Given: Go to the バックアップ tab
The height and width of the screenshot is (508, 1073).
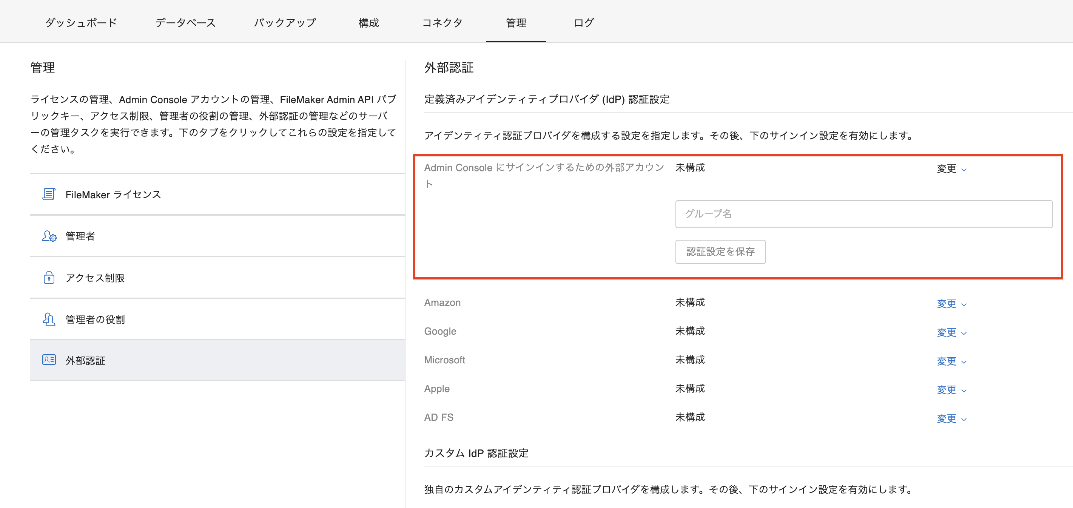Looking at the screenshot, I should pos(285,23).
